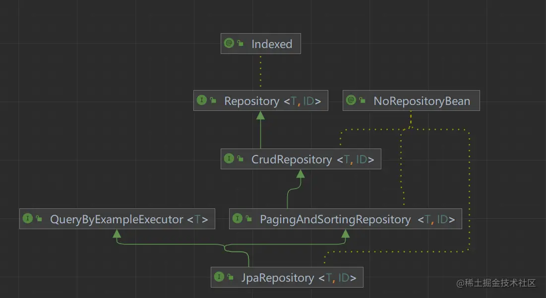Click arrowhead pointing into PagingAndSortingRepository node
The height and width of the screenshot is (298, 546).
pyautogui.click(x=346, y=234)
